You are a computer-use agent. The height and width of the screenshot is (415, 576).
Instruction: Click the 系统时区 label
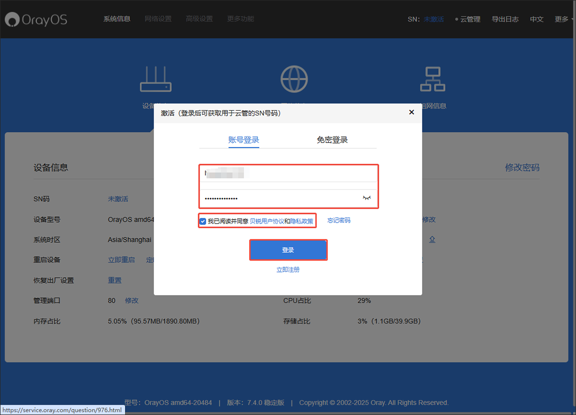click(47, 239)
